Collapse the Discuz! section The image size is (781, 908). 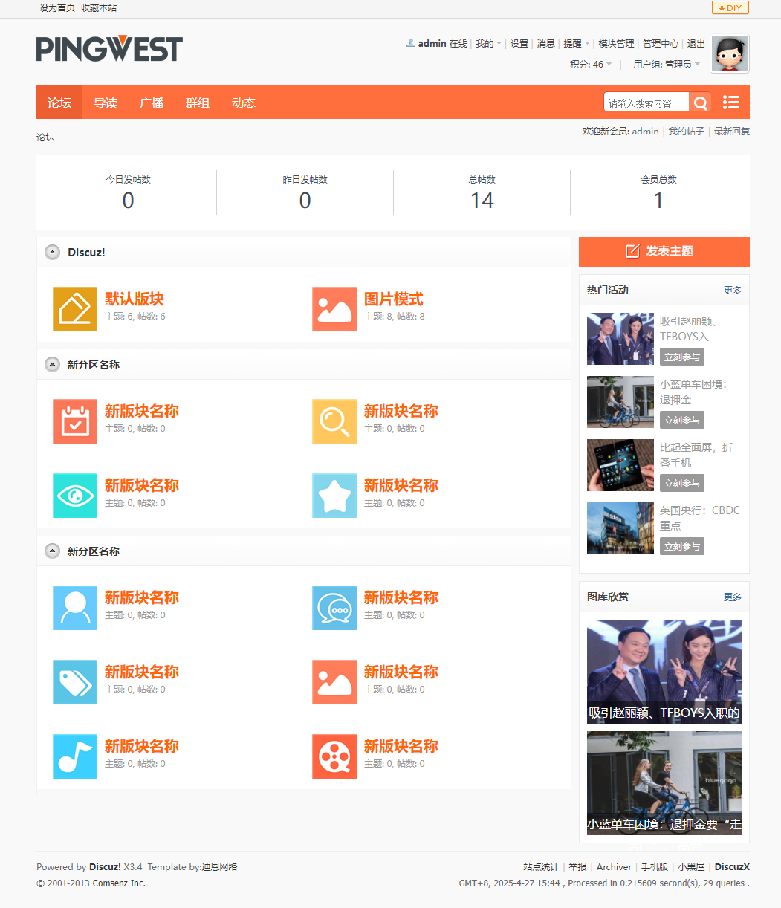tap(52, 253)
